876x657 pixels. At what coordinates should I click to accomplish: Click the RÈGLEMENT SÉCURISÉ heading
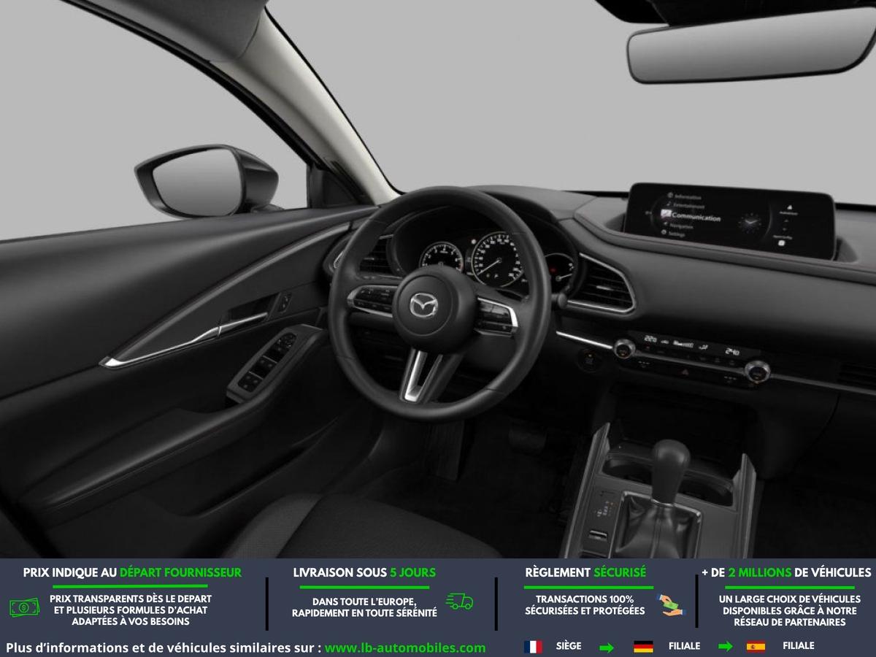(585, 572)
